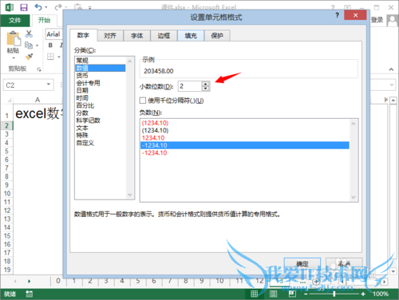399x300 pixels.
Task: Open the Paste options dropdown arrow
Action: (14, 57)
